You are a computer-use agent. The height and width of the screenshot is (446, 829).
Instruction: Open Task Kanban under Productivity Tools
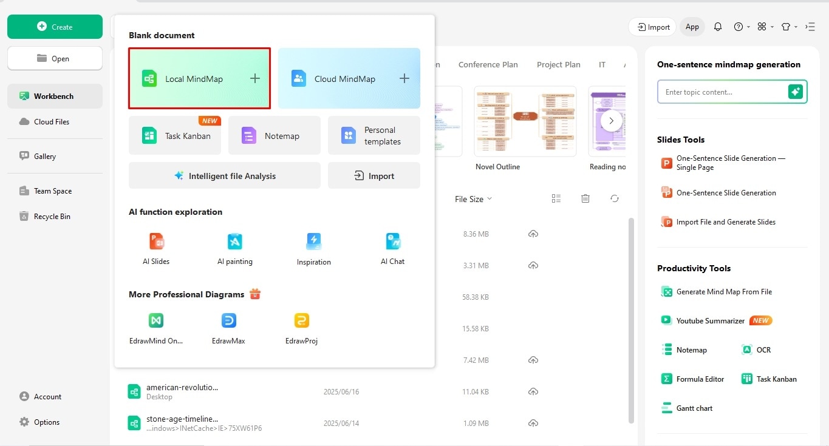tap(769, 379)
